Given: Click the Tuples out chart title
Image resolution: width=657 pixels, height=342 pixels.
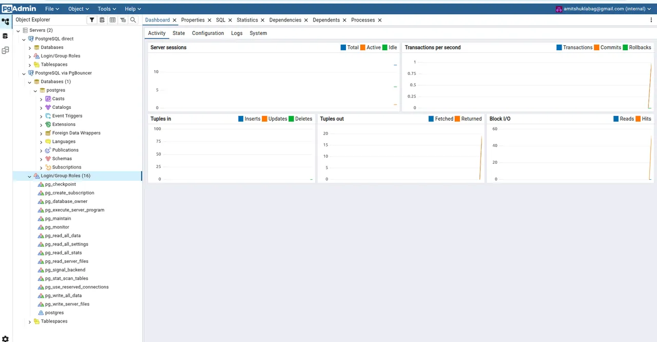Looking at the screenshot, I should pos(332,119).
